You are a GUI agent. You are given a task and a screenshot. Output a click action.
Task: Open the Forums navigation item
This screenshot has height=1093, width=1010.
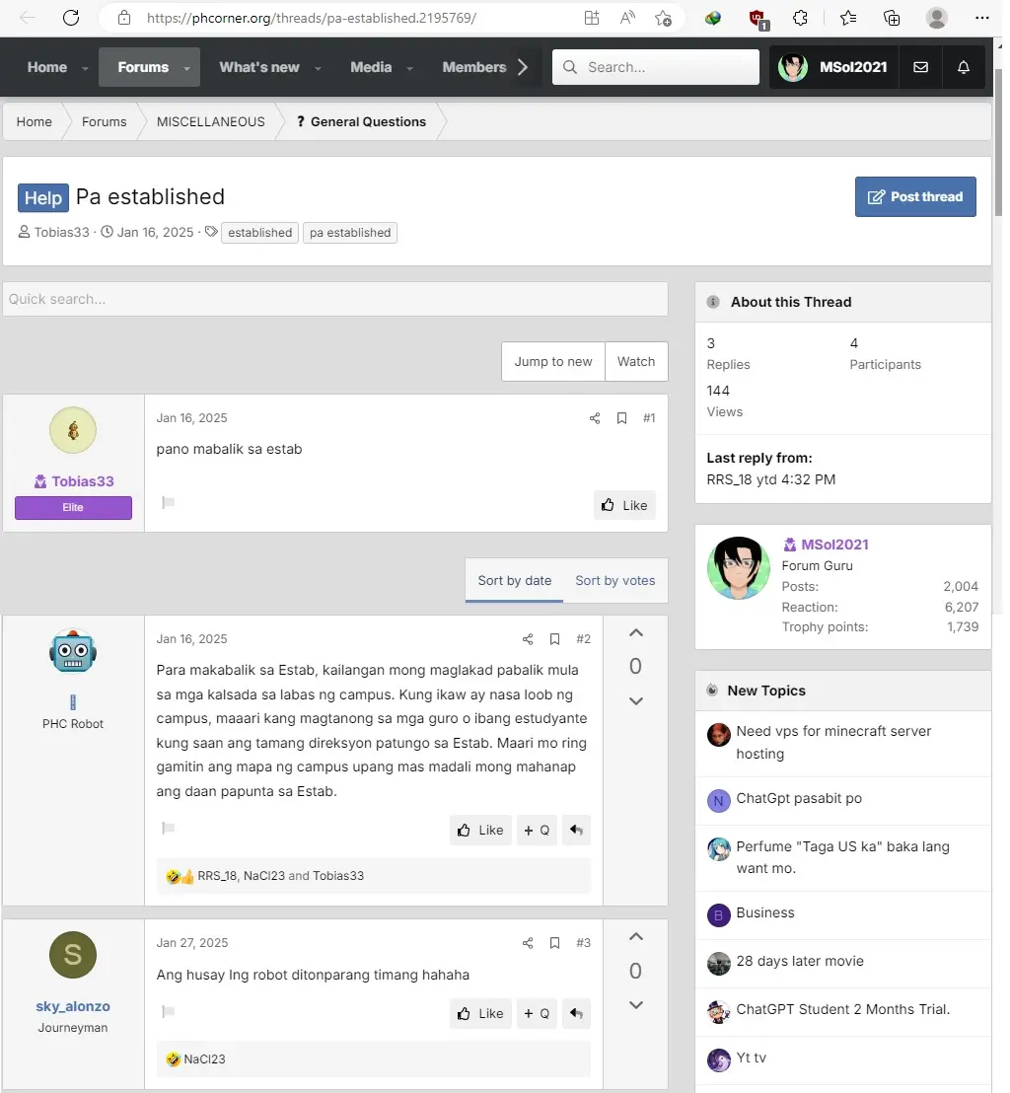(143, 67)
